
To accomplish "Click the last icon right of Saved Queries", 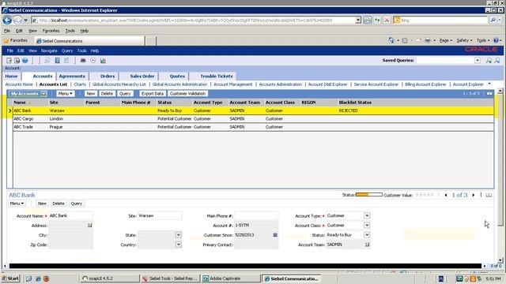I will (497, 60).
